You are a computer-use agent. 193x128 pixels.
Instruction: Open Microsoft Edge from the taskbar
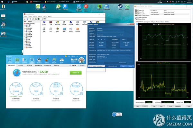coord(8,2)
